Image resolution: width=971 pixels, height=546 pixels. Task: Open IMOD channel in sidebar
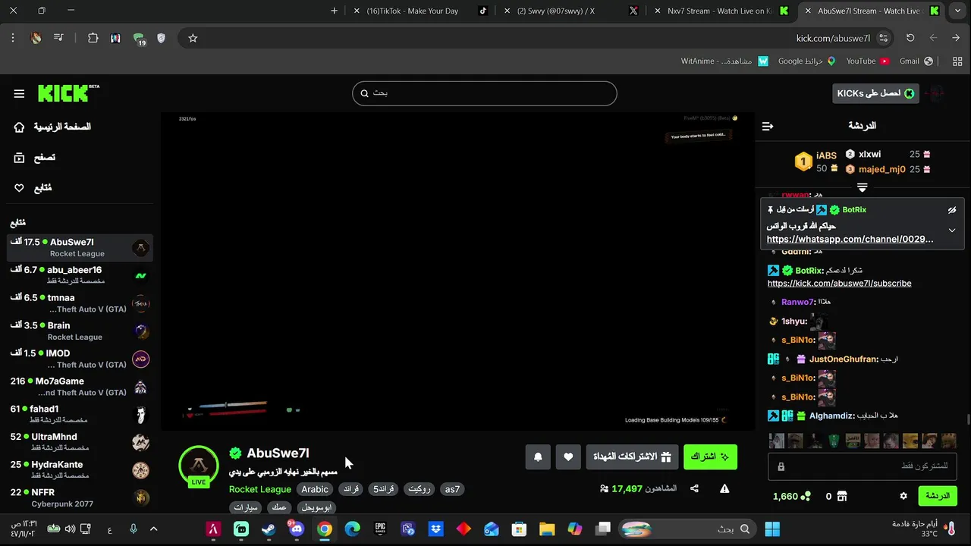80,359
